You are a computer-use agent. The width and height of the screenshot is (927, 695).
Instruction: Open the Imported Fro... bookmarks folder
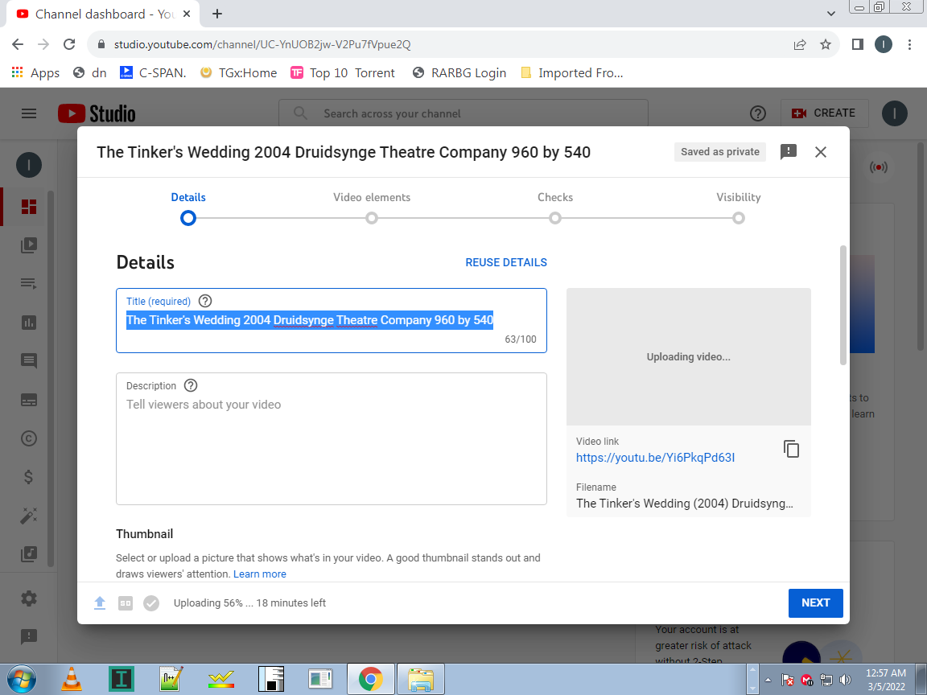tap(571, 72)
